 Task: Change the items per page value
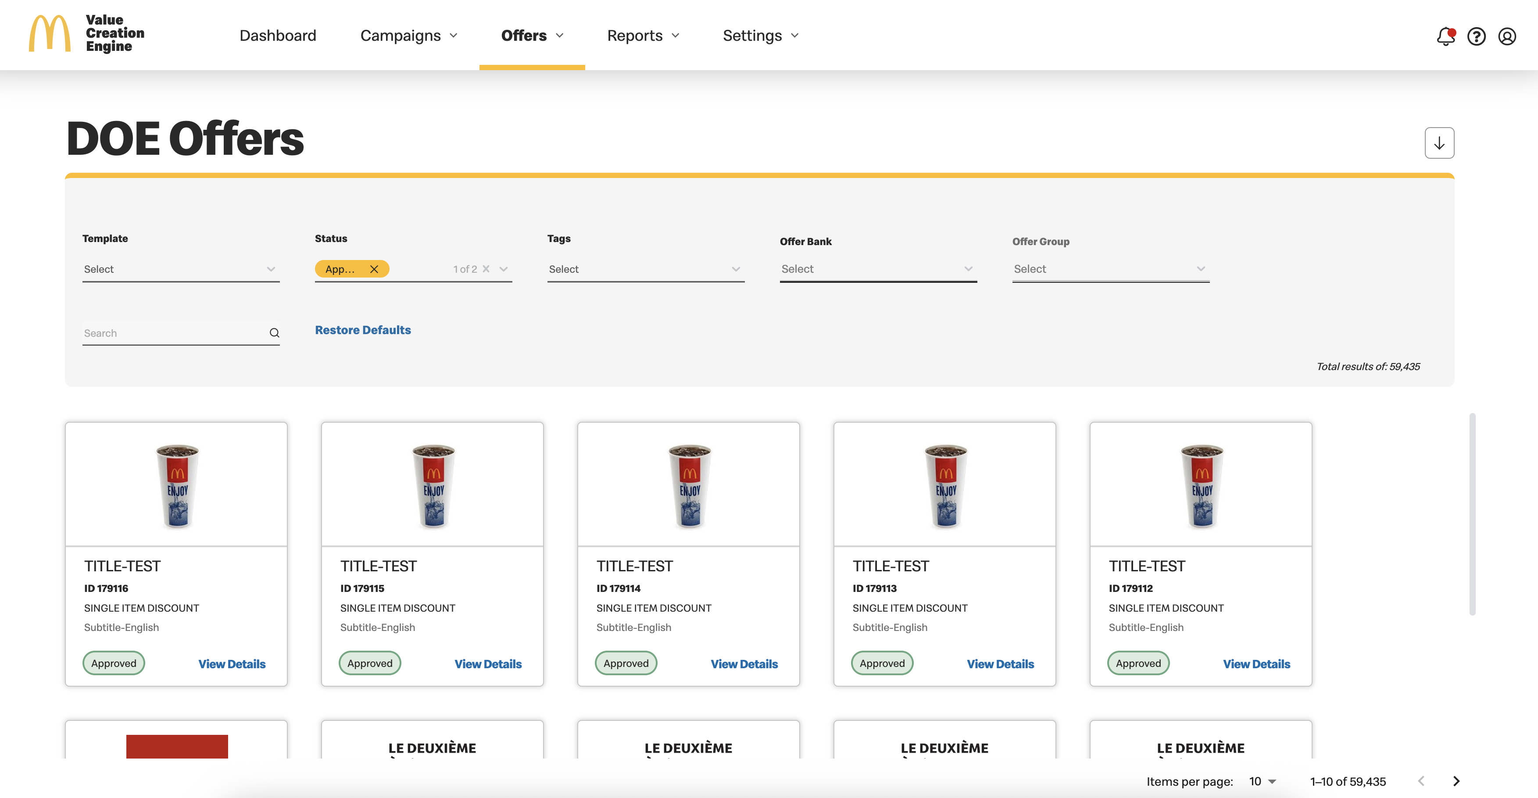[x=1263, y=781]
